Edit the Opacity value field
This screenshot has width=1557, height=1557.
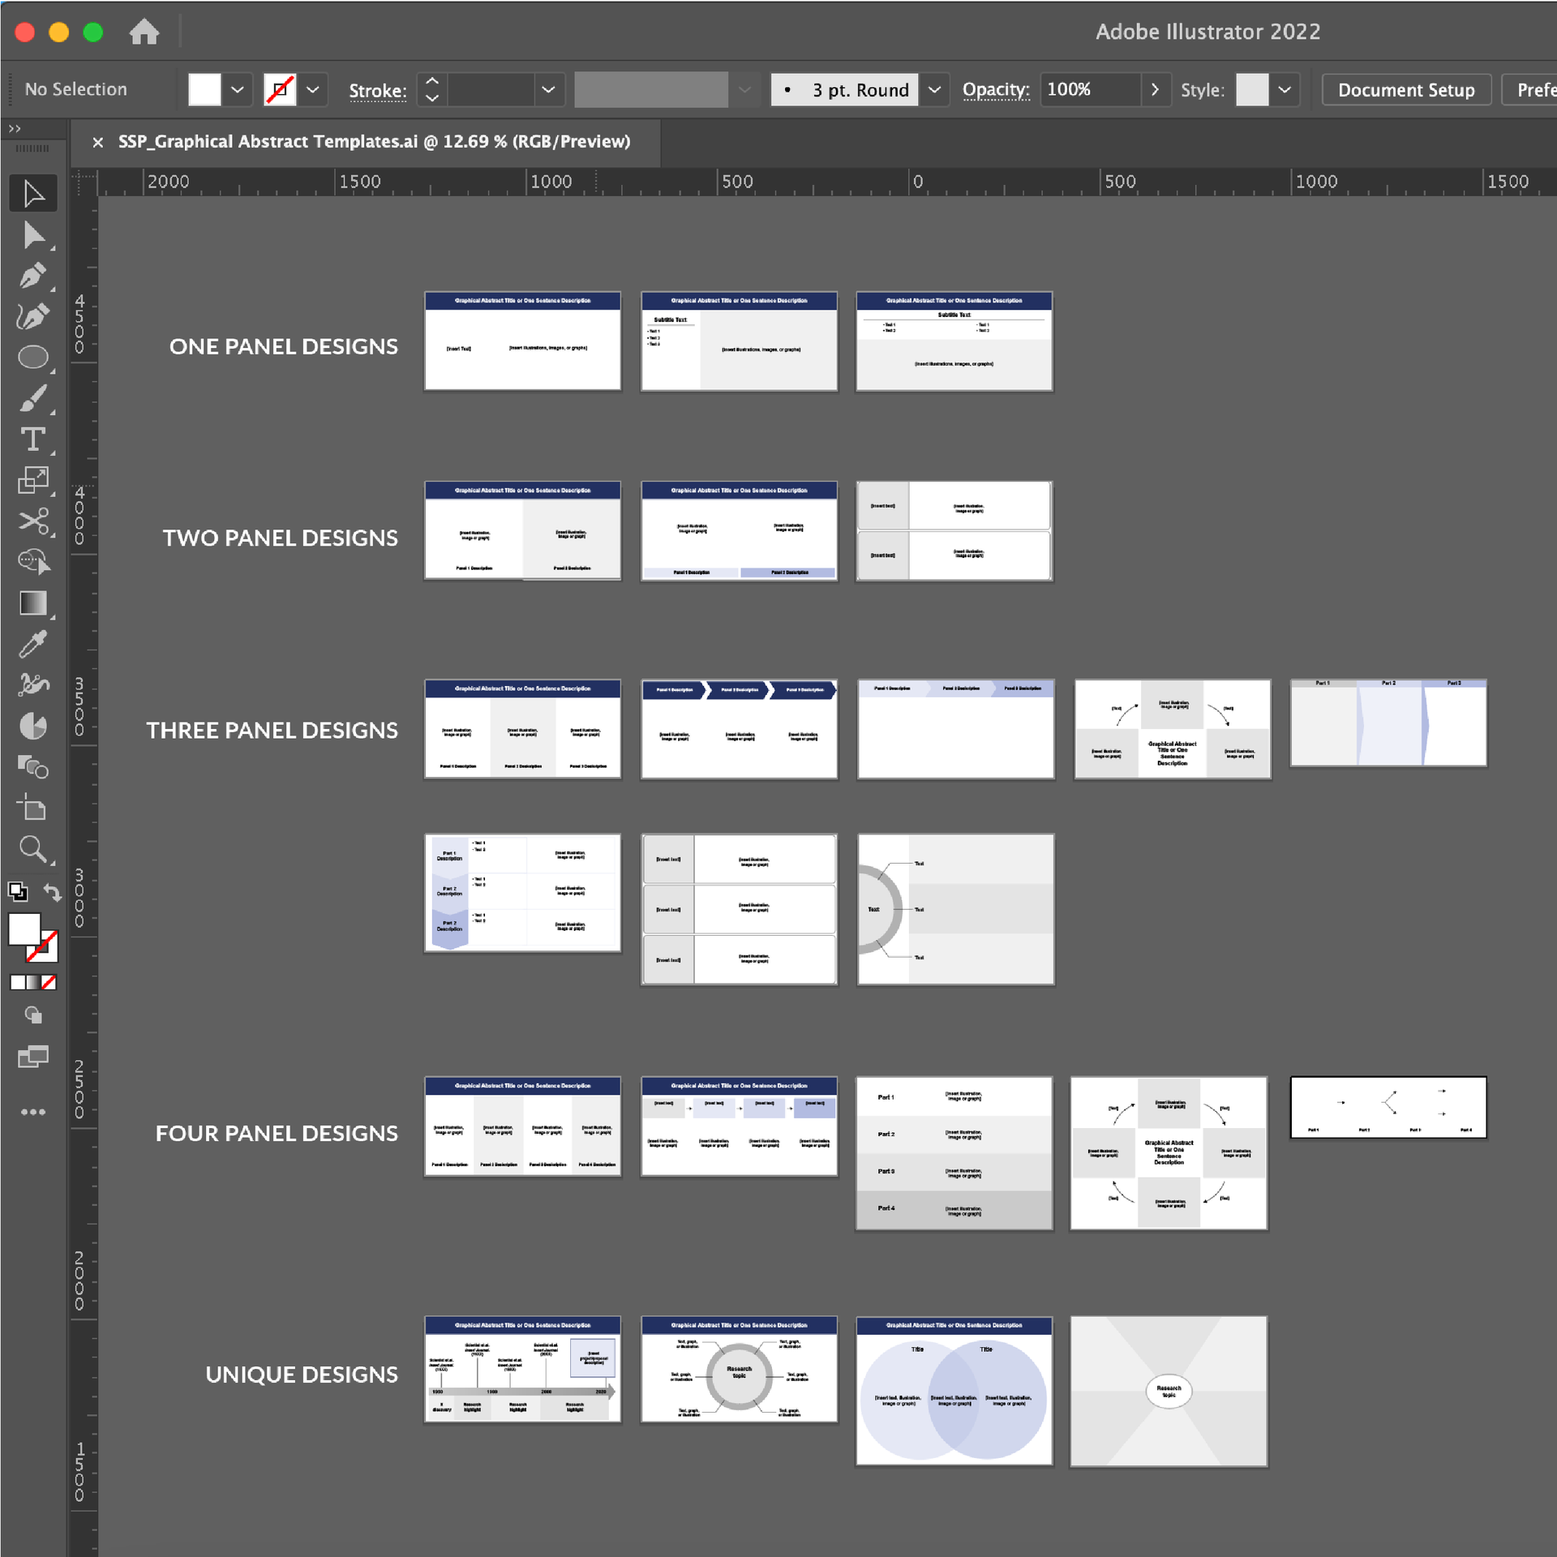(x=1087, y=89)
